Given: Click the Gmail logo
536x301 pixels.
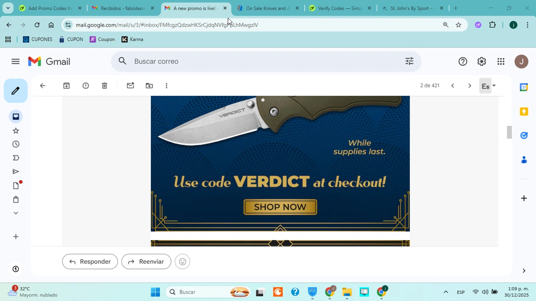Looking at the screenshot, I should 49,61.
